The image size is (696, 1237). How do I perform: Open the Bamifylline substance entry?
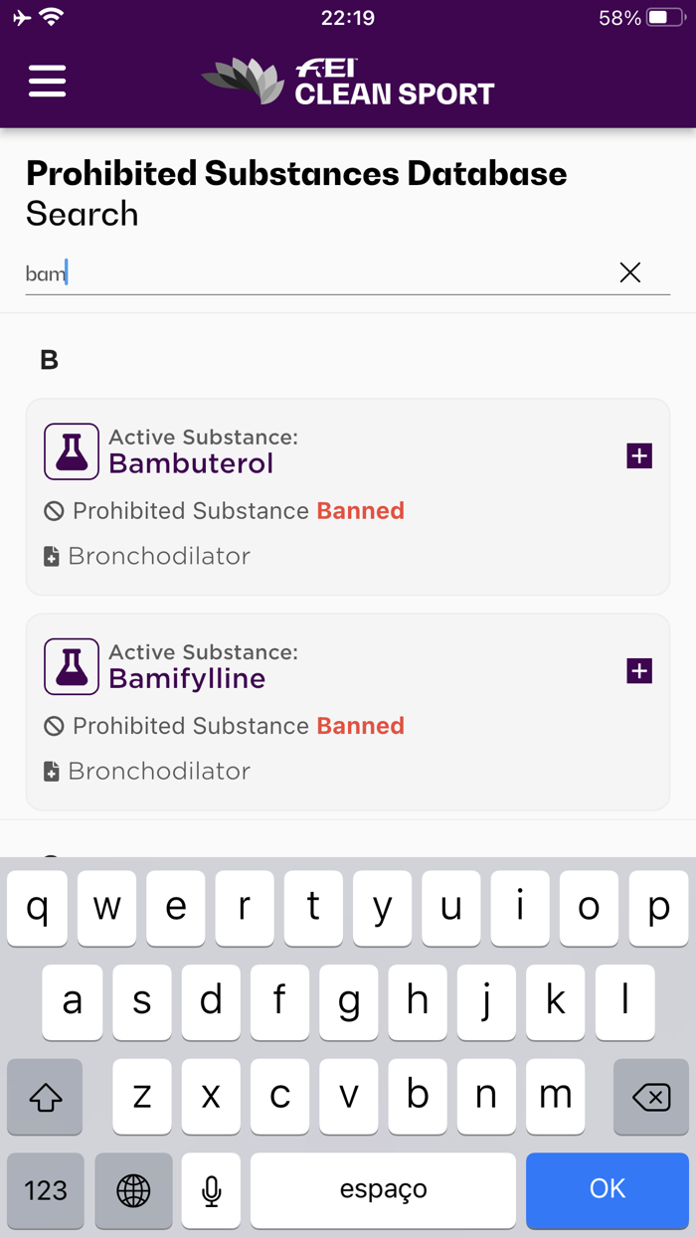pos(189,679)
